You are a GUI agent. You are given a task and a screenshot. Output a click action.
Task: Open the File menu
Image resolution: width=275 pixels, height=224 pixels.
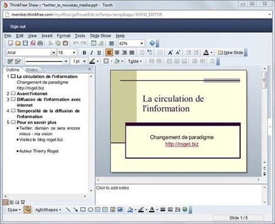(8, 36)
